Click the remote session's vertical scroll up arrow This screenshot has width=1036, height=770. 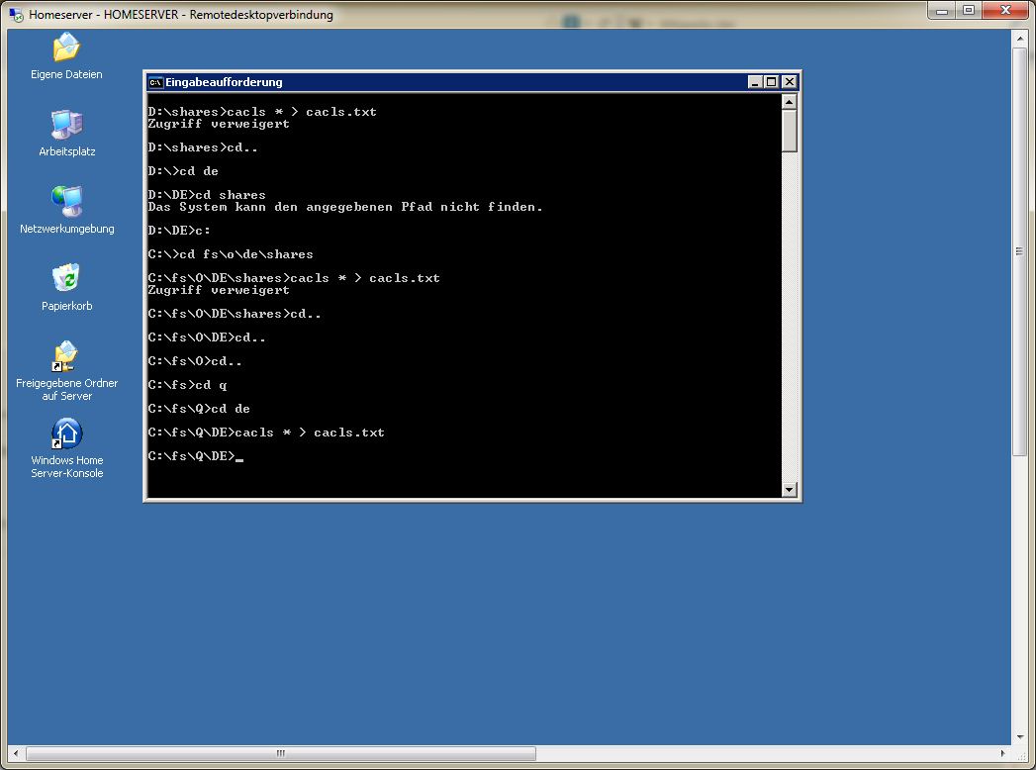coord(1020,38)
